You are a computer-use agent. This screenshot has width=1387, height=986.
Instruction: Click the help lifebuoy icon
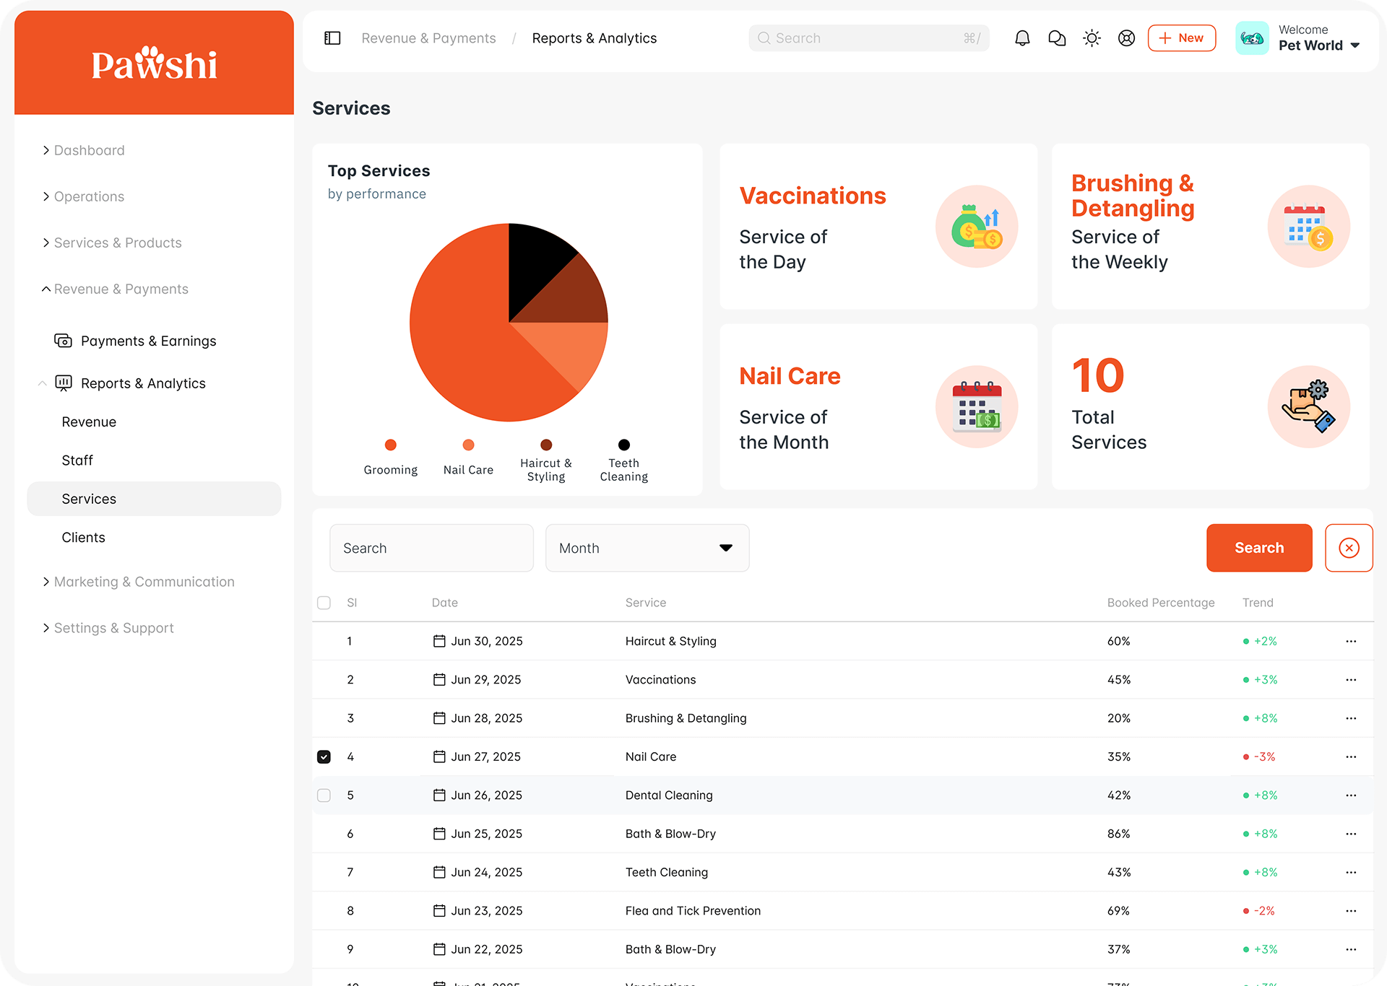pyautogui.click(x=1126, y=38)
